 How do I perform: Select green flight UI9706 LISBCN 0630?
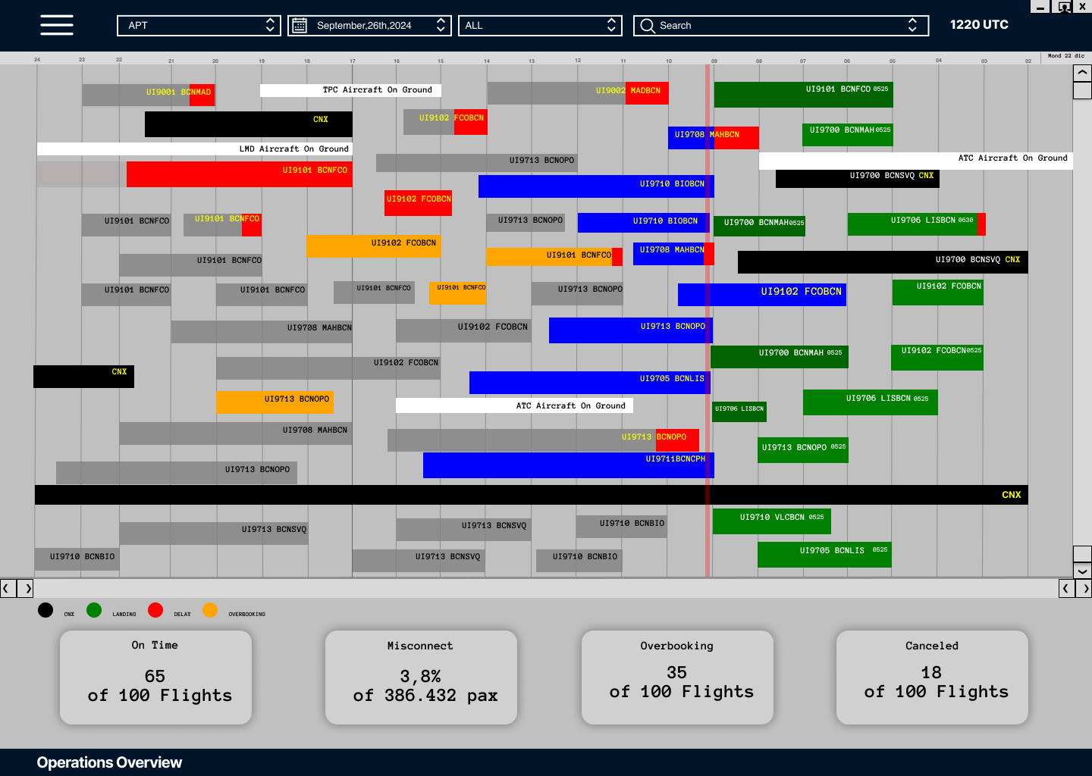pyautogui.click(x=916, y=224)
